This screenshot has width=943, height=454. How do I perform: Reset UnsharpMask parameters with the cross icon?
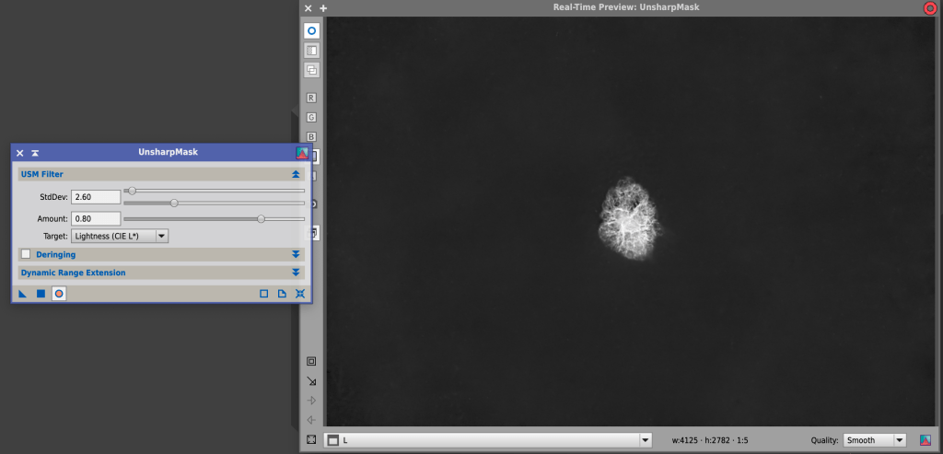click(x=300, y=294)
